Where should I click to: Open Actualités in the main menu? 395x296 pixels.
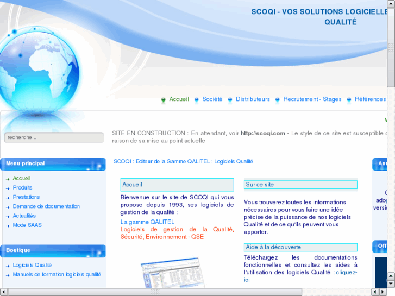[x=24, y=216]
